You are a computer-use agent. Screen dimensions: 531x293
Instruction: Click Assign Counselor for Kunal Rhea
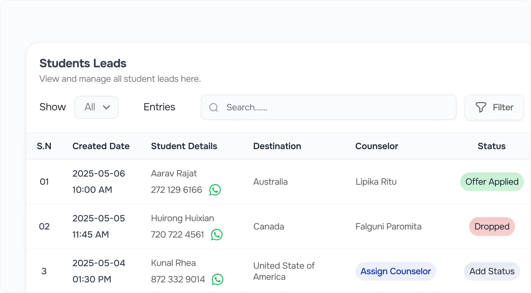tap(395, 271)
